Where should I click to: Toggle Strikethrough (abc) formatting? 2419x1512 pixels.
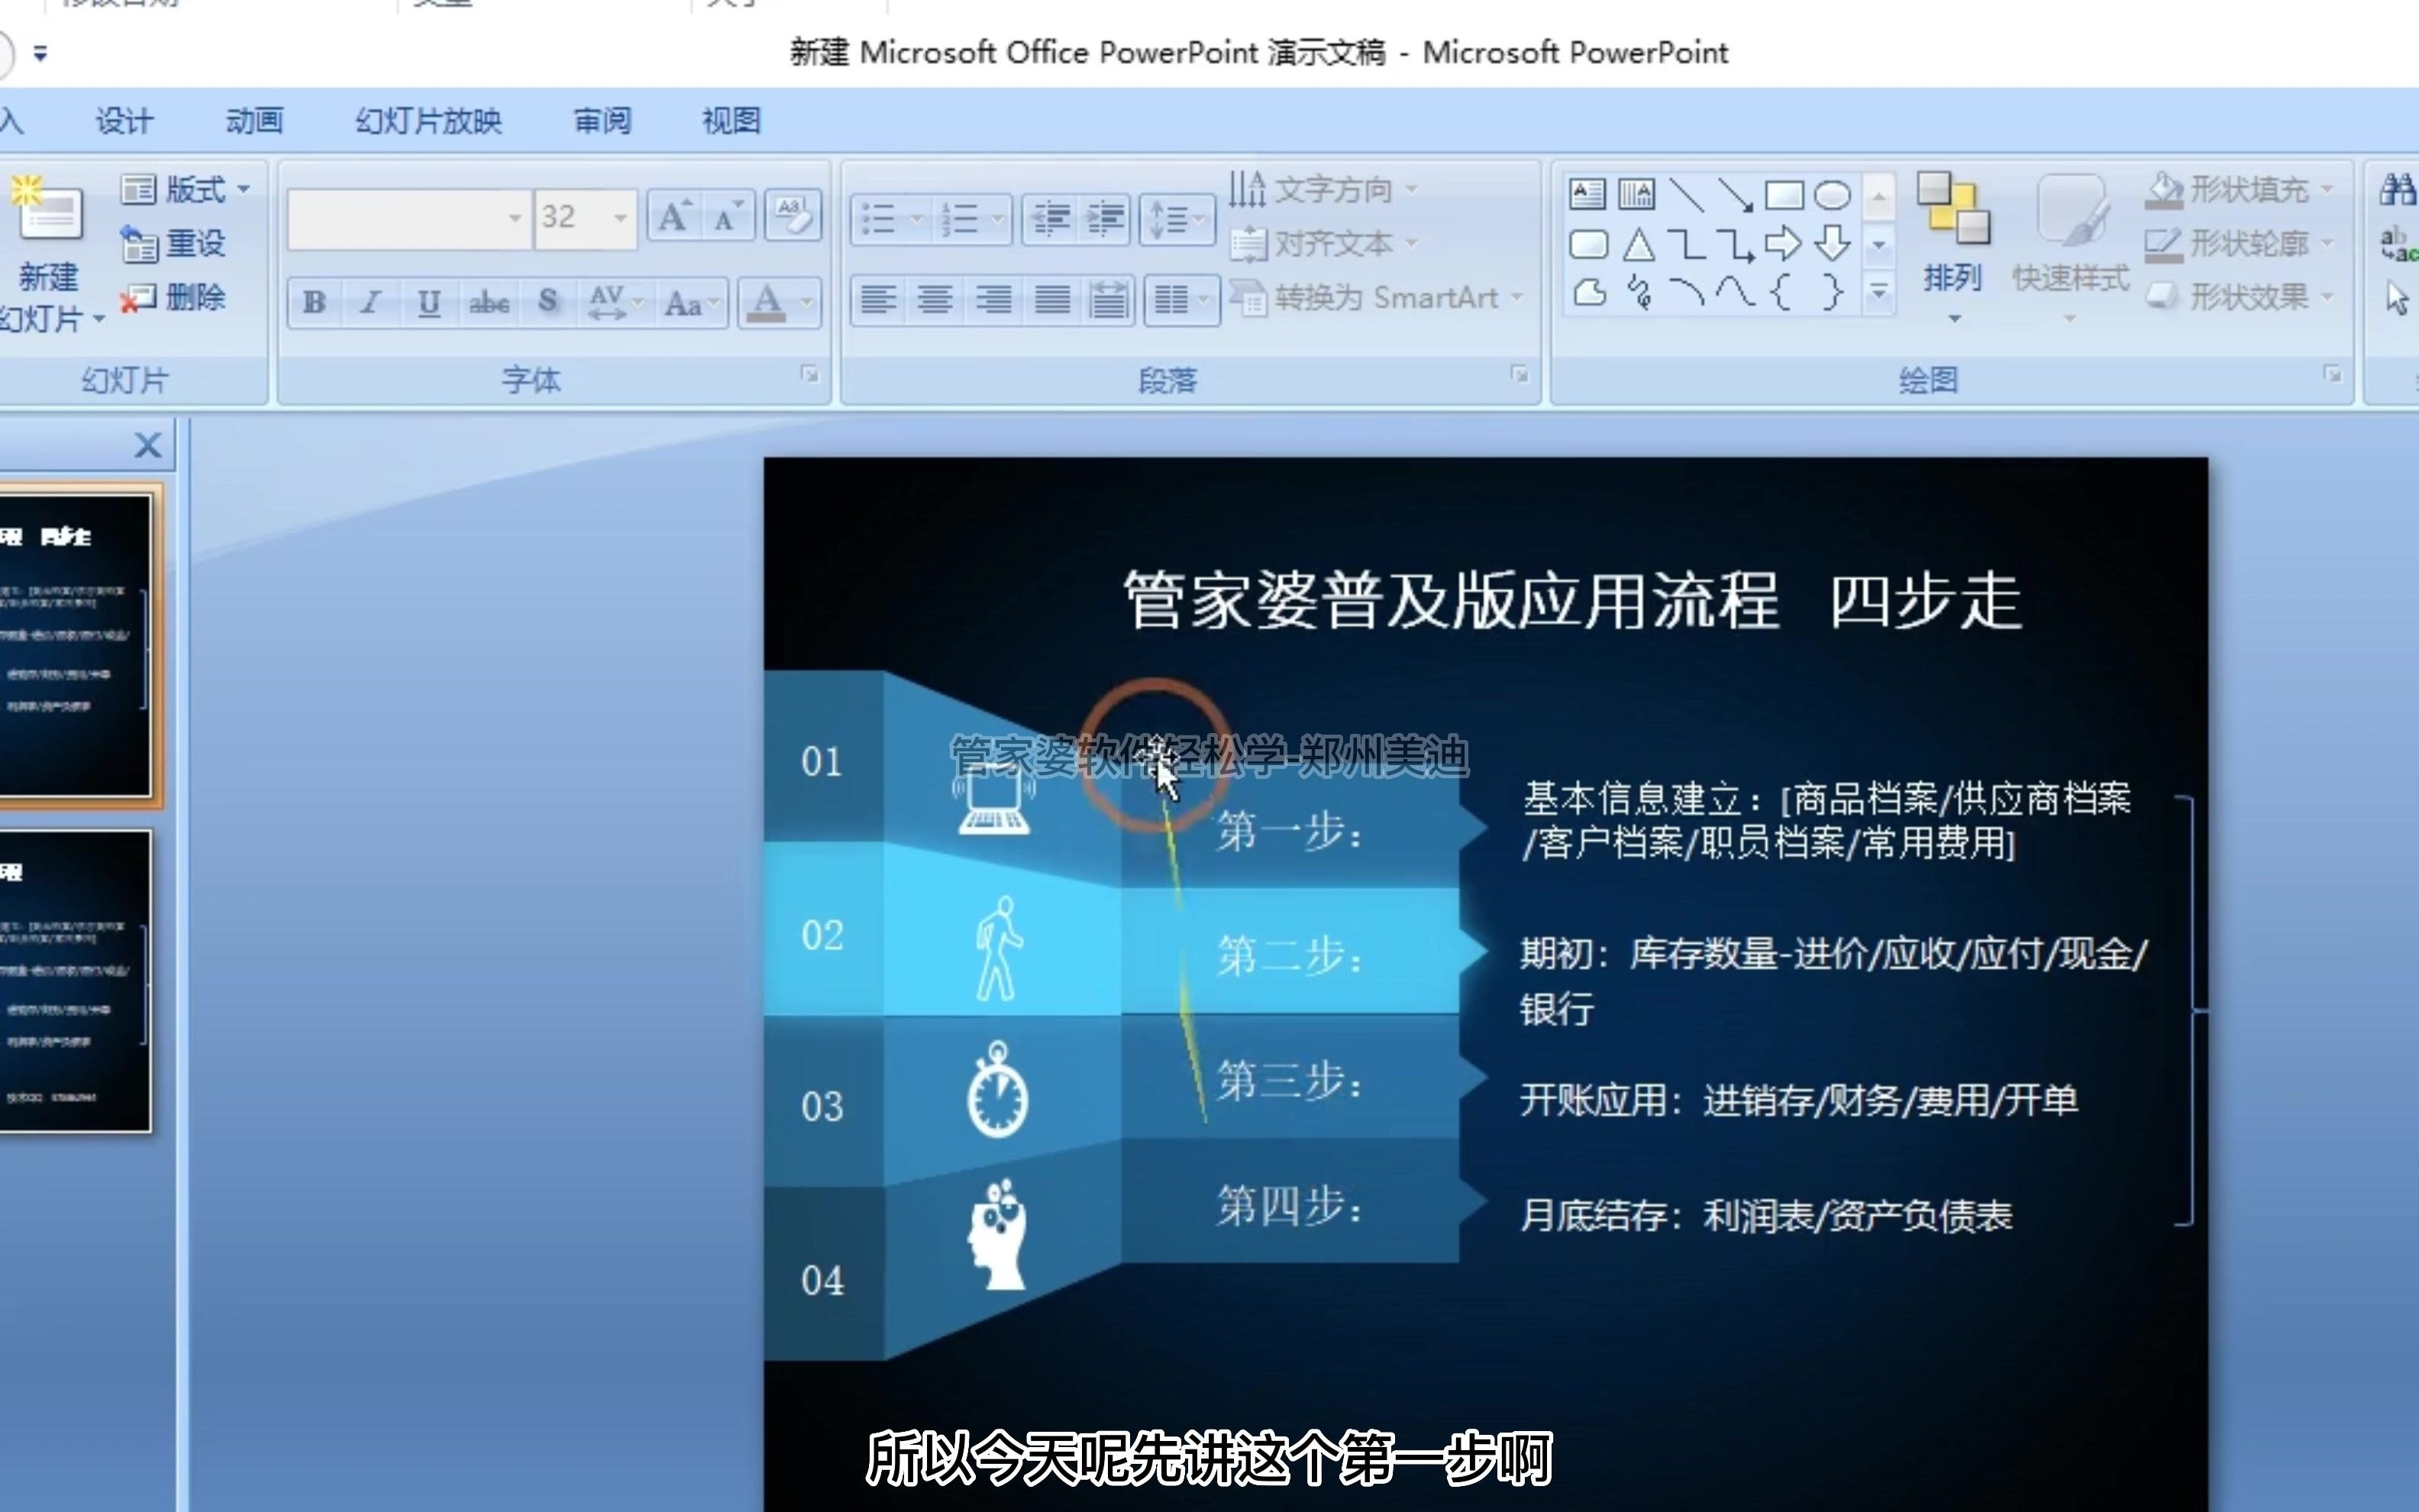pos(489,302)
